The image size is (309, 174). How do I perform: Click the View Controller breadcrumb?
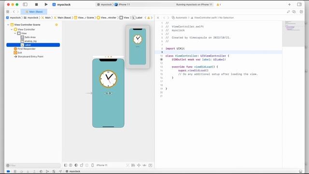(107, 17)
